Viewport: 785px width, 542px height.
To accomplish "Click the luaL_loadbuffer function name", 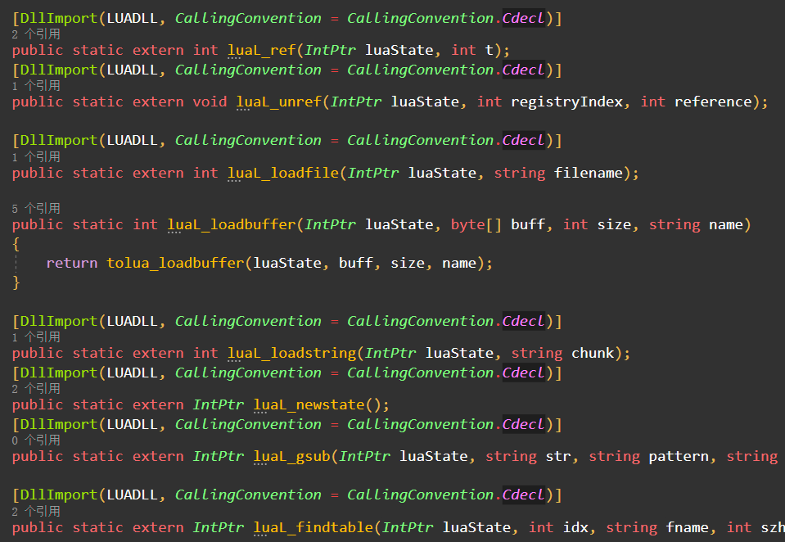I will pyautogui.click(x=232, y=225).
